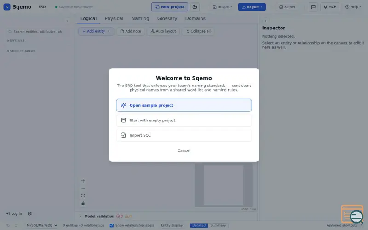Run Auto layout on the canvas
This screenshot has width=368, height=230.
click(163, 31)
